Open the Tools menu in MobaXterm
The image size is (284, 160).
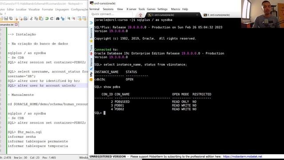(x=142, y=9)
